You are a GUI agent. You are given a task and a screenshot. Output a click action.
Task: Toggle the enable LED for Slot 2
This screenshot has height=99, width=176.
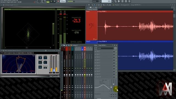tap(116, 54)
